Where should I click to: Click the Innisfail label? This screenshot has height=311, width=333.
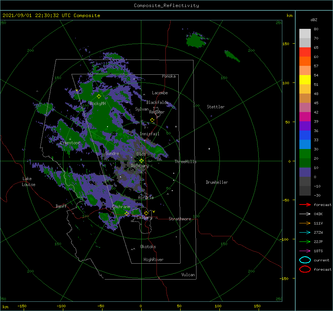[x=149, y=134]
